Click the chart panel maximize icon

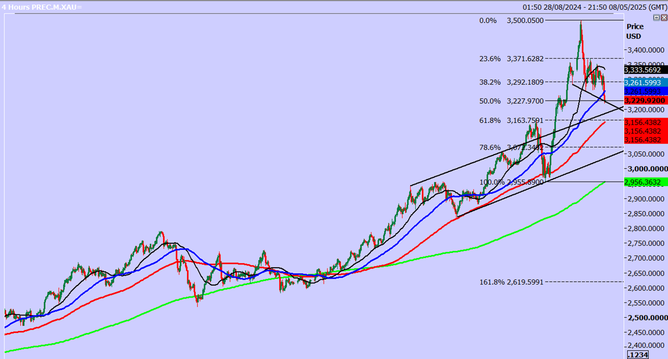click(657, 18)
